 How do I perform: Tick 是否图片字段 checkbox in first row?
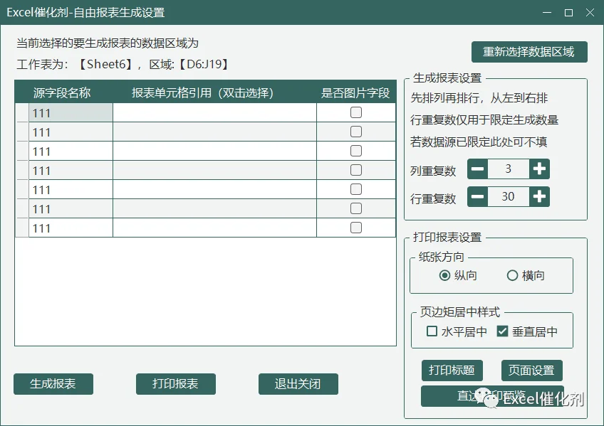click(356, 112)
